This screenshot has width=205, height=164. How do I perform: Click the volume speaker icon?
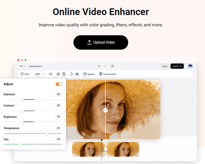tap(50, 74)
